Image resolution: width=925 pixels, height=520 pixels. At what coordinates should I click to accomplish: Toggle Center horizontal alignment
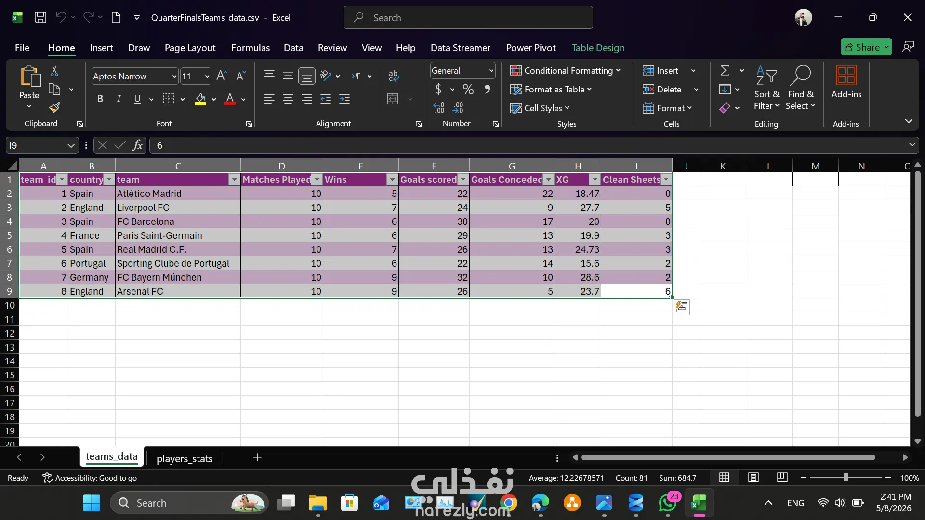click(288, 99)
